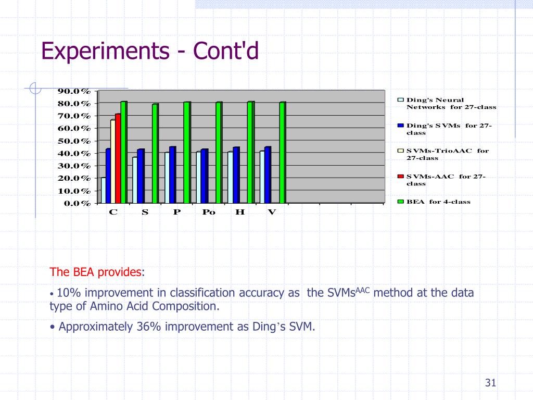Click the blue Ding's SVMs bar in group C
This screenshot has height=400, width=533.
tap(108, 176)
